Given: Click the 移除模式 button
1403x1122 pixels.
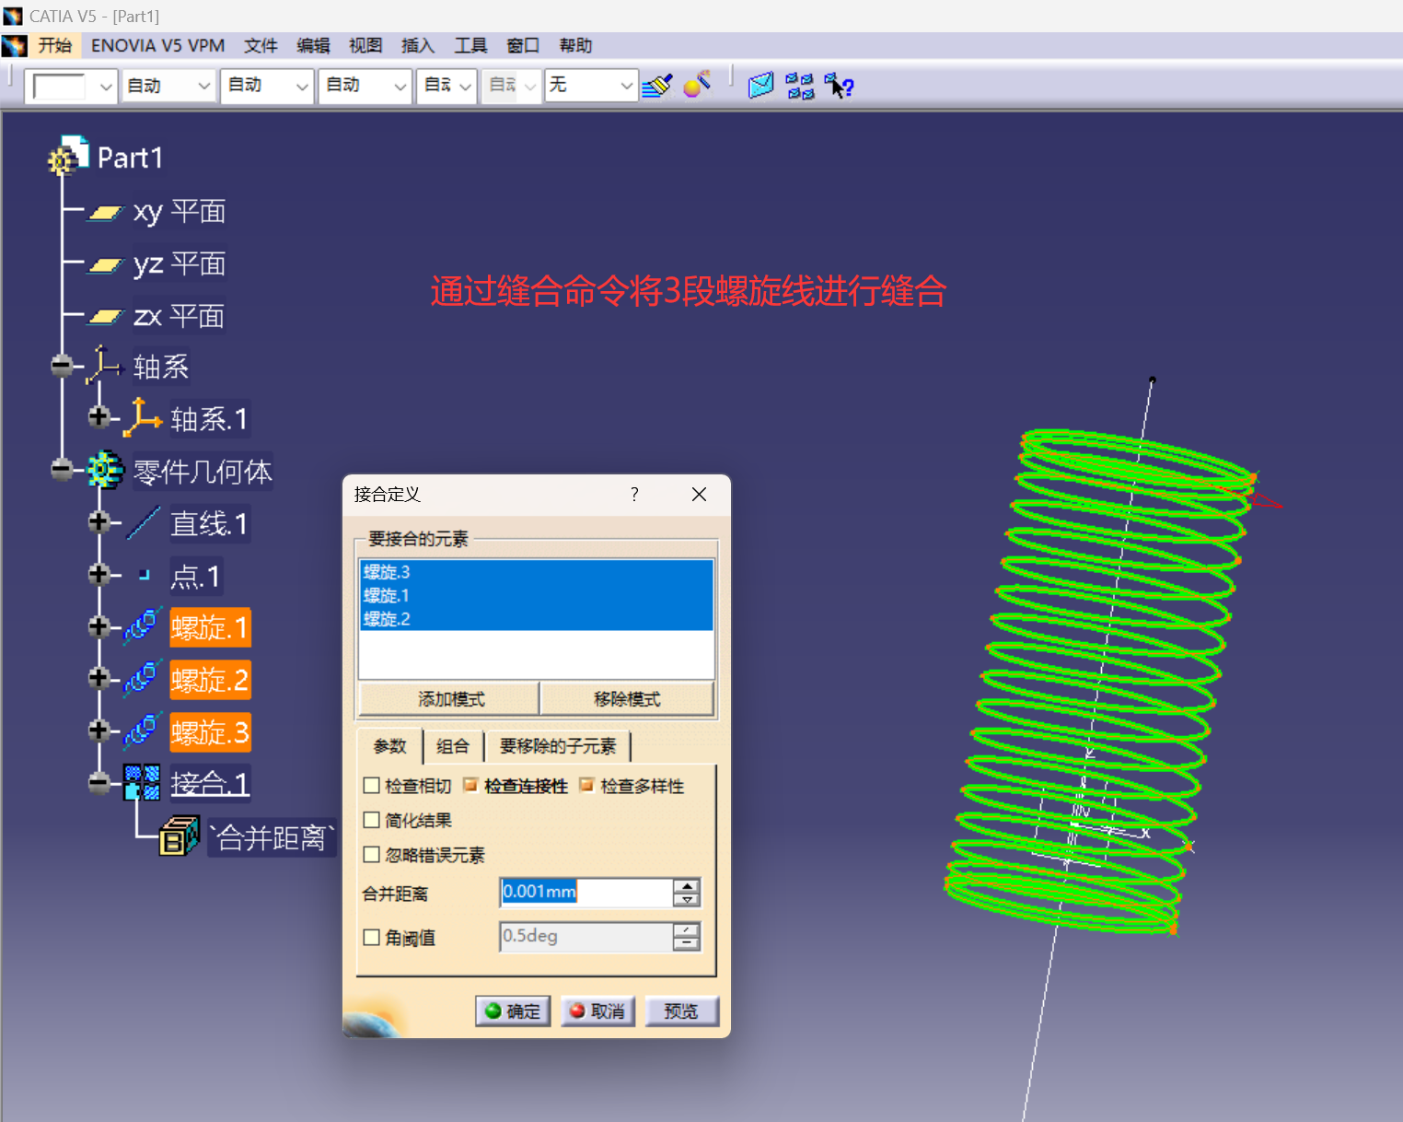Looking at the screenshot, I should (x=627, y=699).
